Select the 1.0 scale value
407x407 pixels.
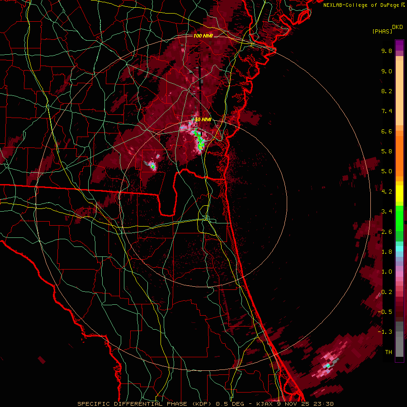pos(387,272)
